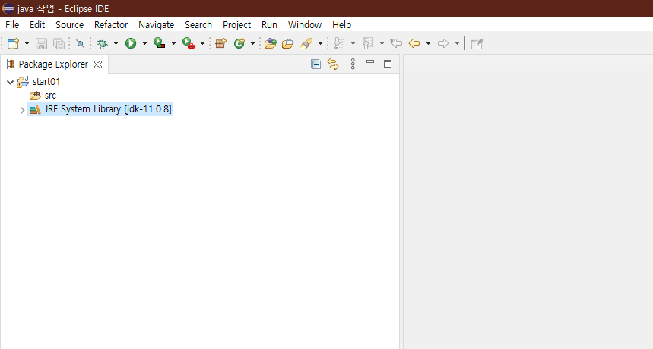Viewport: 653px width, 349px height.
Task: Select the src source folder
Action: click(50, 96)
